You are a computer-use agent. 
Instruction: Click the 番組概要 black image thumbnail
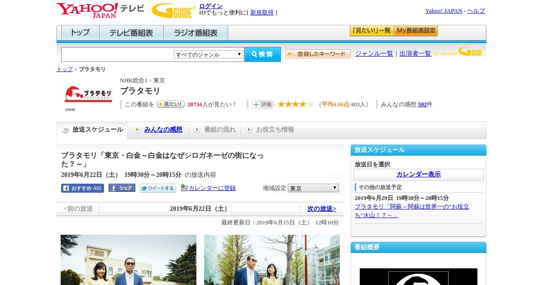tap(419, 276)
